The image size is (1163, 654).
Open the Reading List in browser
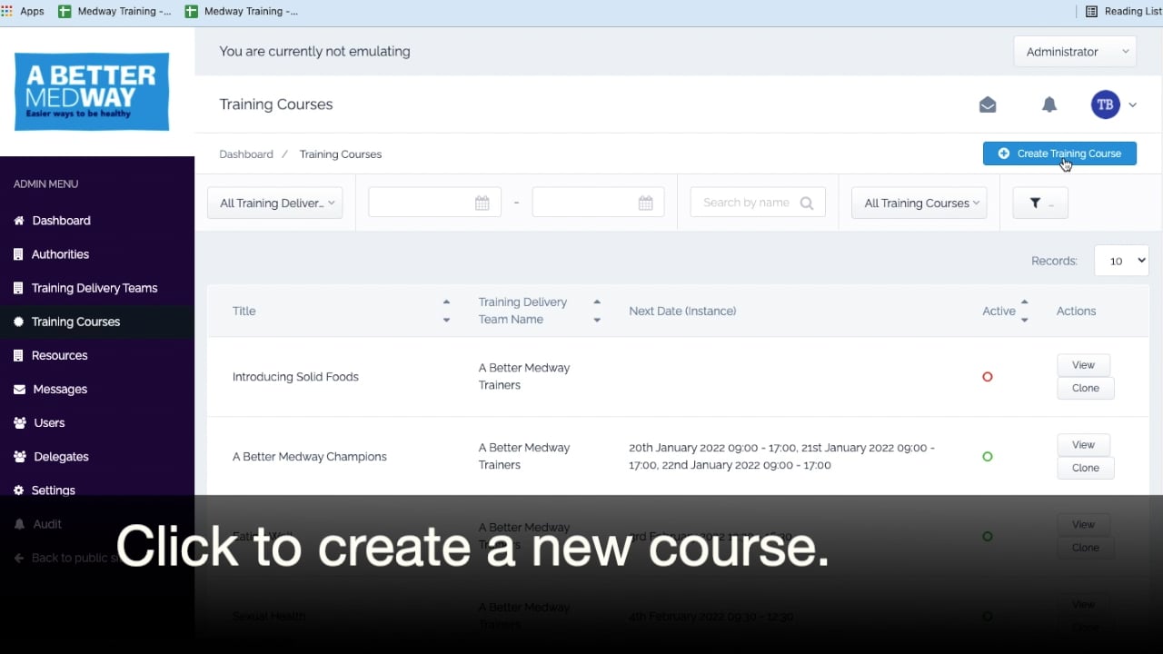pos(1124,12)
